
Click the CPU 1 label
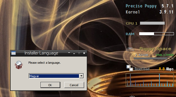coord(132,24)
